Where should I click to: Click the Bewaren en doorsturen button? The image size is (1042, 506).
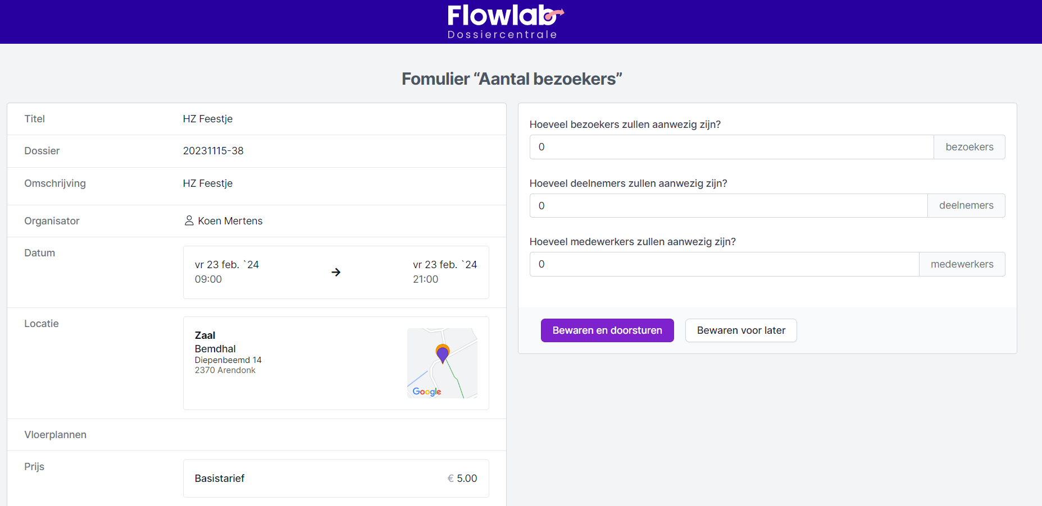click(607, 330)
